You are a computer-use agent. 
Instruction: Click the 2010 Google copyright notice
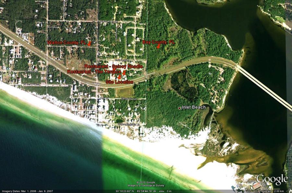(146, 182)
